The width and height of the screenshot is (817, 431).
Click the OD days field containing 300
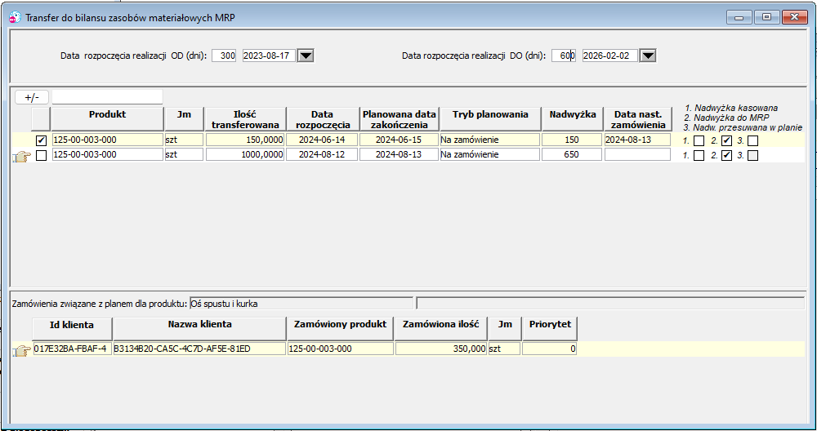(224, 56)
